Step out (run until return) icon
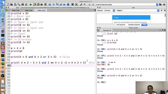The width and height of the screenshot is (168, 94). coord(61,4)
